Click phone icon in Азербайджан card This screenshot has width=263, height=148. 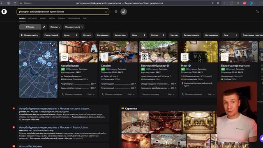click(x=63, y=94)
